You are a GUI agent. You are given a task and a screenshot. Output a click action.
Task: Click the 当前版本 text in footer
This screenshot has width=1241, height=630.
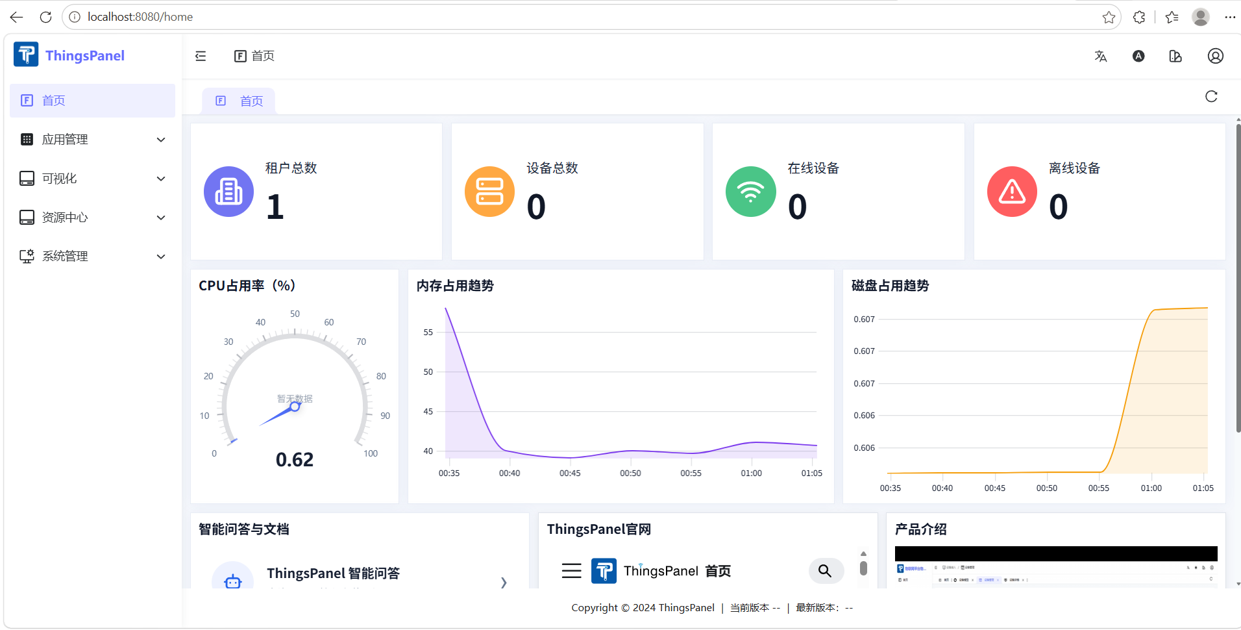click(x=755, y=608)
